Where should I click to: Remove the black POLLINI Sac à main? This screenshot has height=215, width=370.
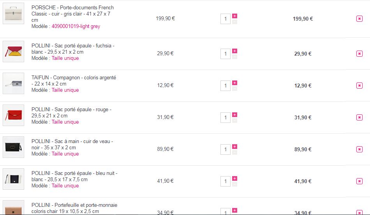pyautogui.click(x=359, y=149)
